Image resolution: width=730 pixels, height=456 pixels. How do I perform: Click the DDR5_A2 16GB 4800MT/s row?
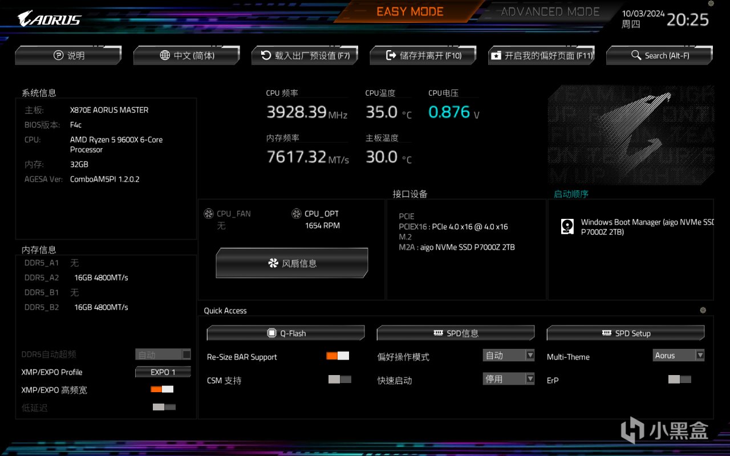tap(76, 278)
